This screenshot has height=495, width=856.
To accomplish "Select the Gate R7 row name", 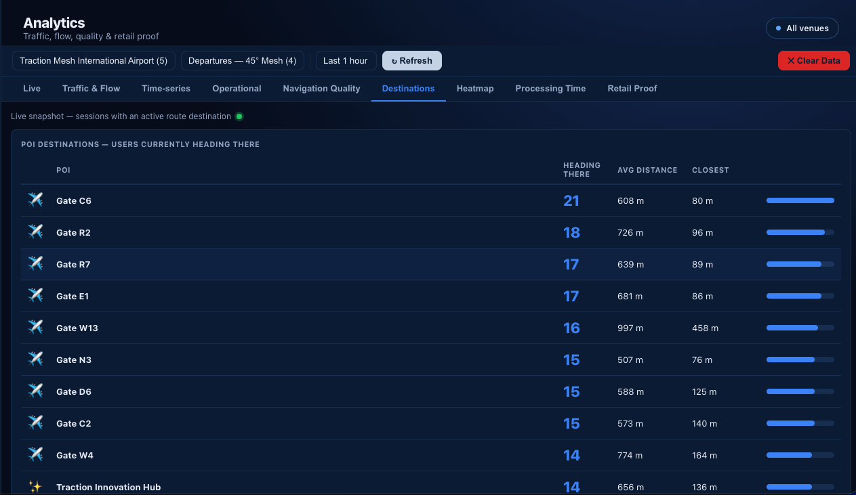I will tap(73, 265).
